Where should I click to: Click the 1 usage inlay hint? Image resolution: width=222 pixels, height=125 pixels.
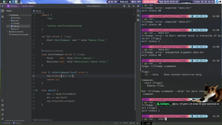(67, 36)
